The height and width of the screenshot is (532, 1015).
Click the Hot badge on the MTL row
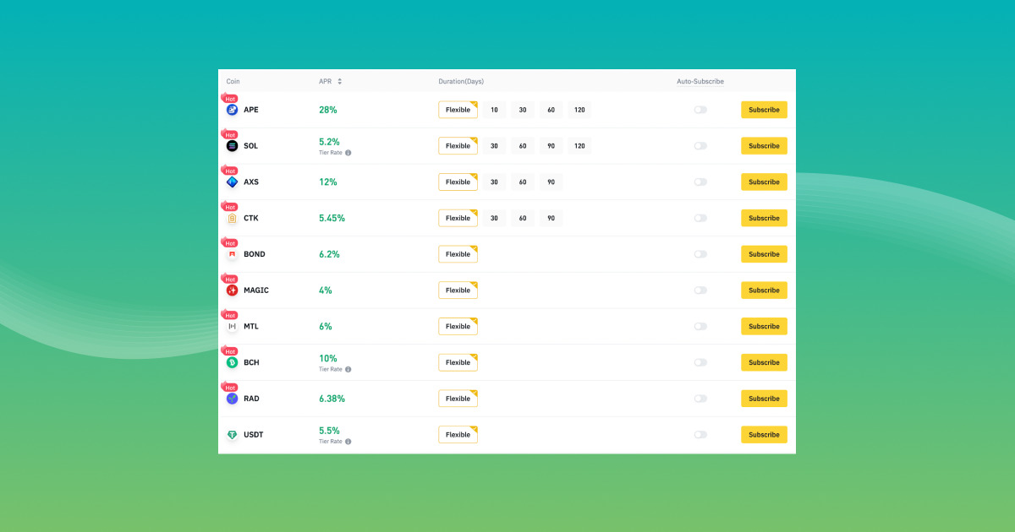click(229, 315)
